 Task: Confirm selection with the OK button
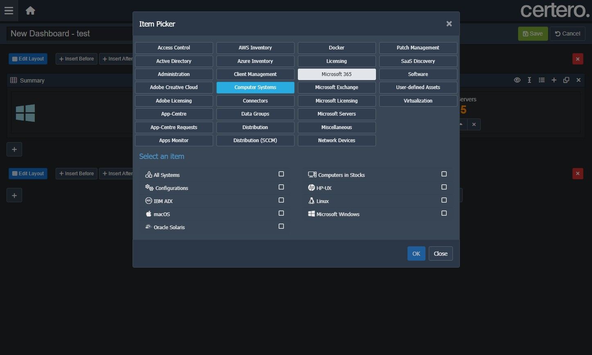click(x=416, y=254)
